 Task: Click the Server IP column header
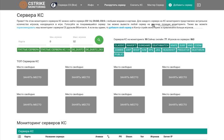point(168,137)
